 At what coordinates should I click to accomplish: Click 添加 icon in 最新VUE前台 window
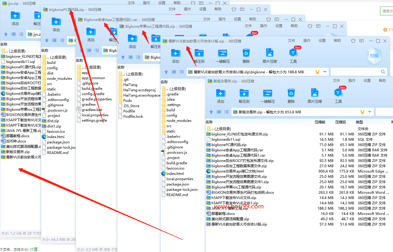click(176, 53)
